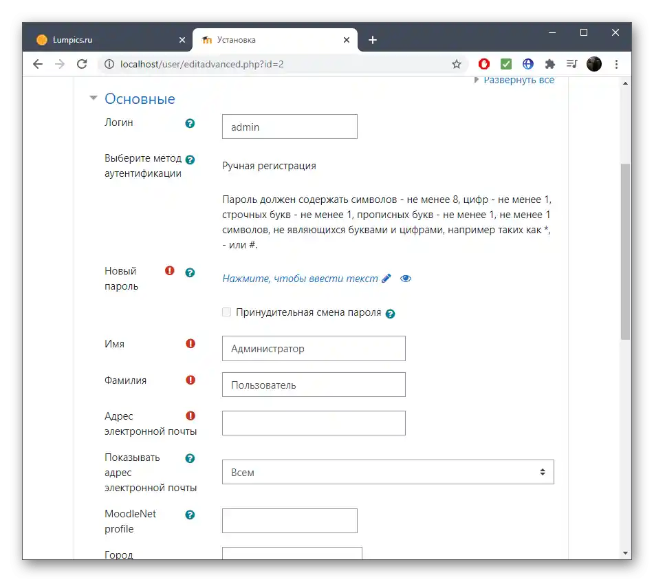Open a new browser tab

[373, 40]
